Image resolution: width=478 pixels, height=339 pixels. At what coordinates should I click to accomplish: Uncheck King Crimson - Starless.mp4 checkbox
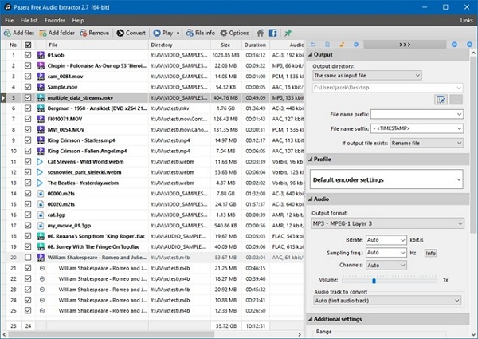coord(28,140)
